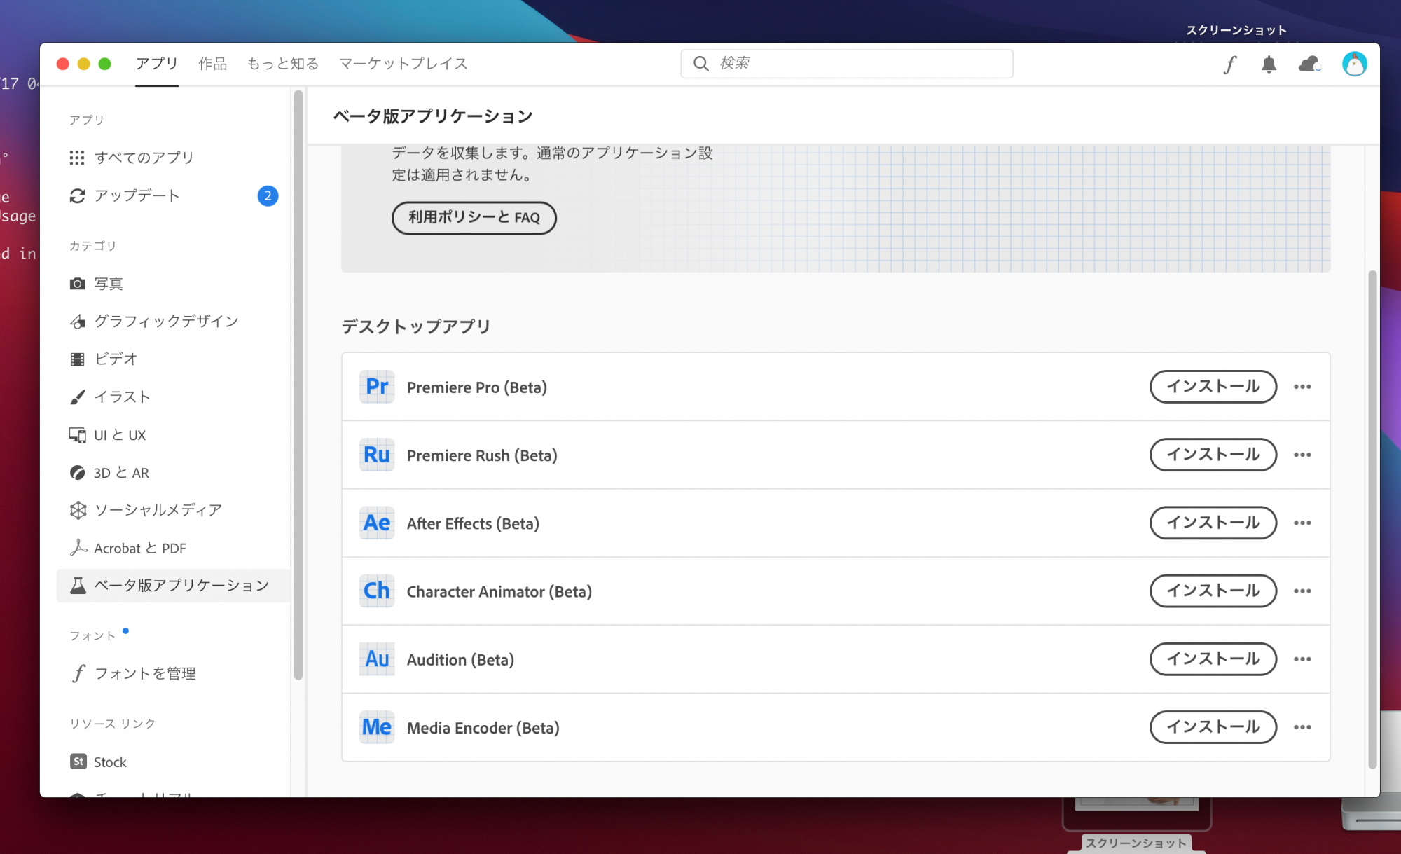
Task: Click the fonts icon in top bar
Action: 1230,64
